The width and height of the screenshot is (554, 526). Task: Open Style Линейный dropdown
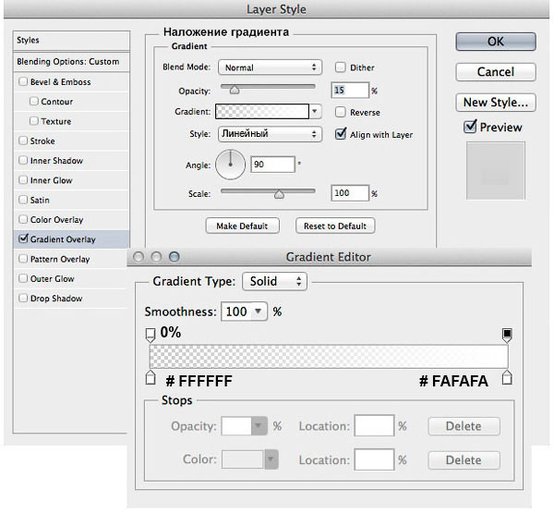pos(270,134)
